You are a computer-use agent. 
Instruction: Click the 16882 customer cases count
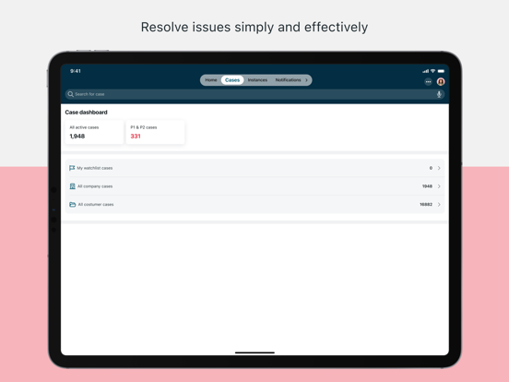[x=426, y=204]
